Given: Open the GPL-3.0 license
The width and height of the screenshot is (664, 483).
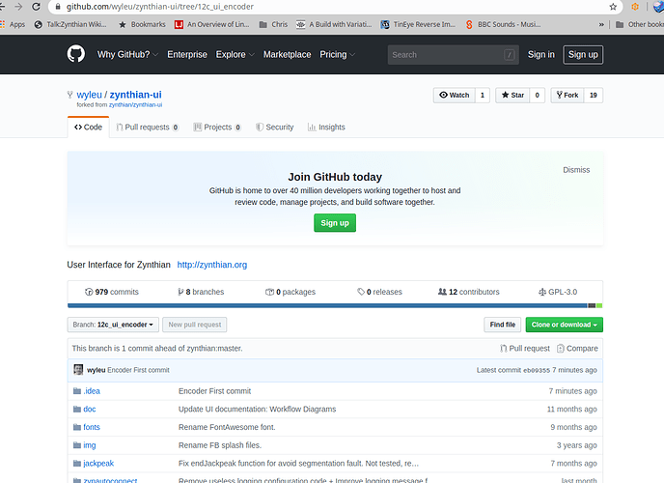Looking at the screenshot, I should click(x=558, y=292).
